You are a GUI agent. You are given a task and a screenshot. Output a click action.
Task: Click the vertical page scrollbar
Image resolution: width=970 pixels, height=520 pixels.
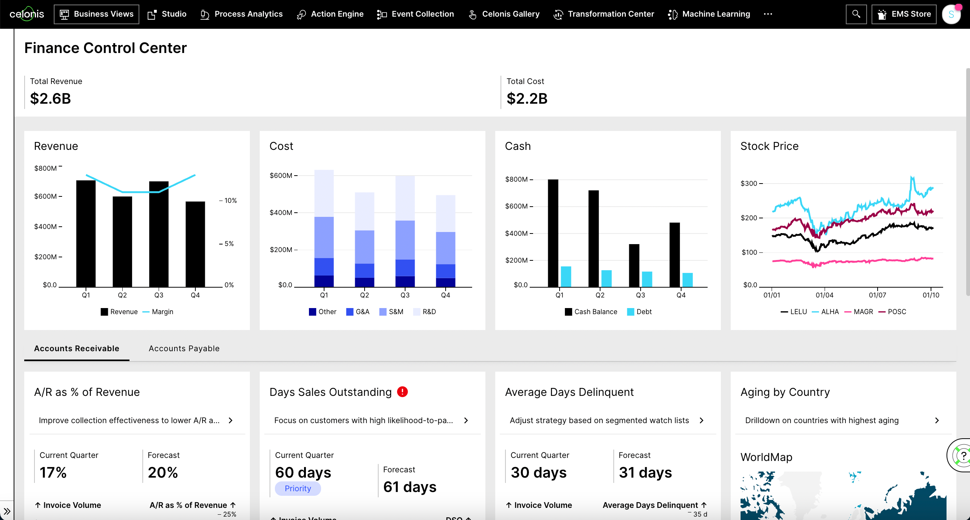(x=968, y=182)
